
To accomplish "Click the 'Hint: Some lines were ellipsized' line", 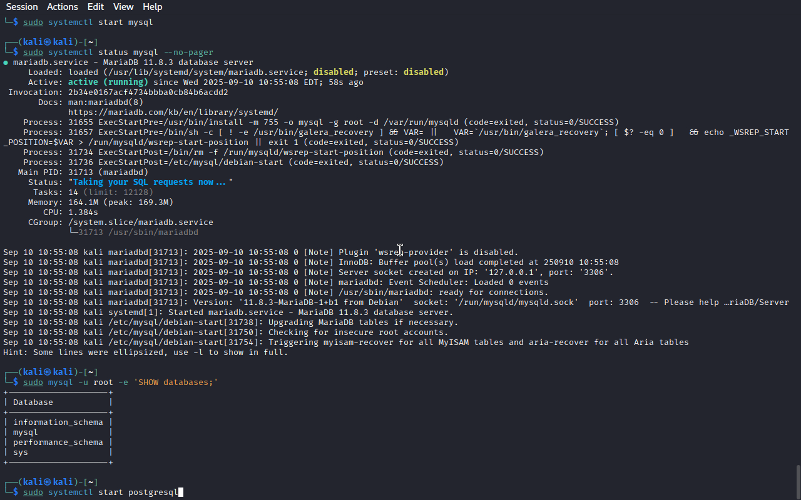I will tap(146, 352).
